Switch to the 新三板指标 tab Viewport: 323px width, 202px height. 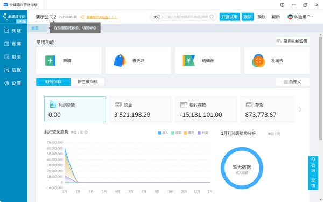(88, 82)
